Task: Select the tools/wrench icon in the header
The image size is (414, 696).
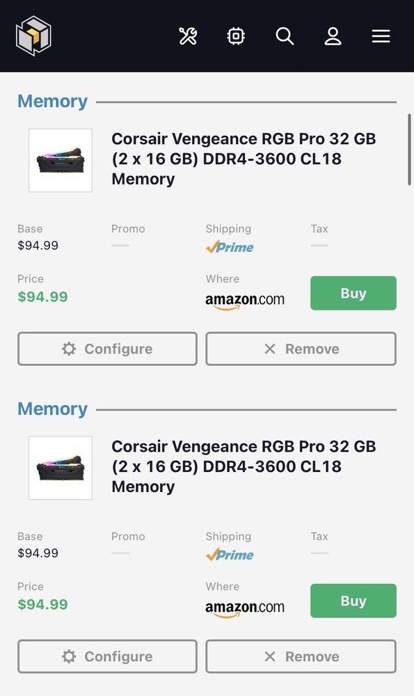Action: click(x=187, y=35)
